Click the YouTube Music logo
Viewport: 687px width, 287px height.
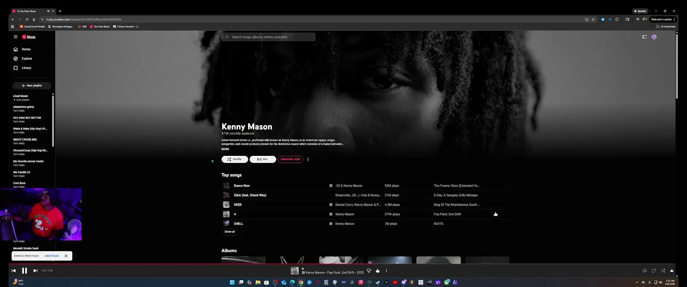29,37
